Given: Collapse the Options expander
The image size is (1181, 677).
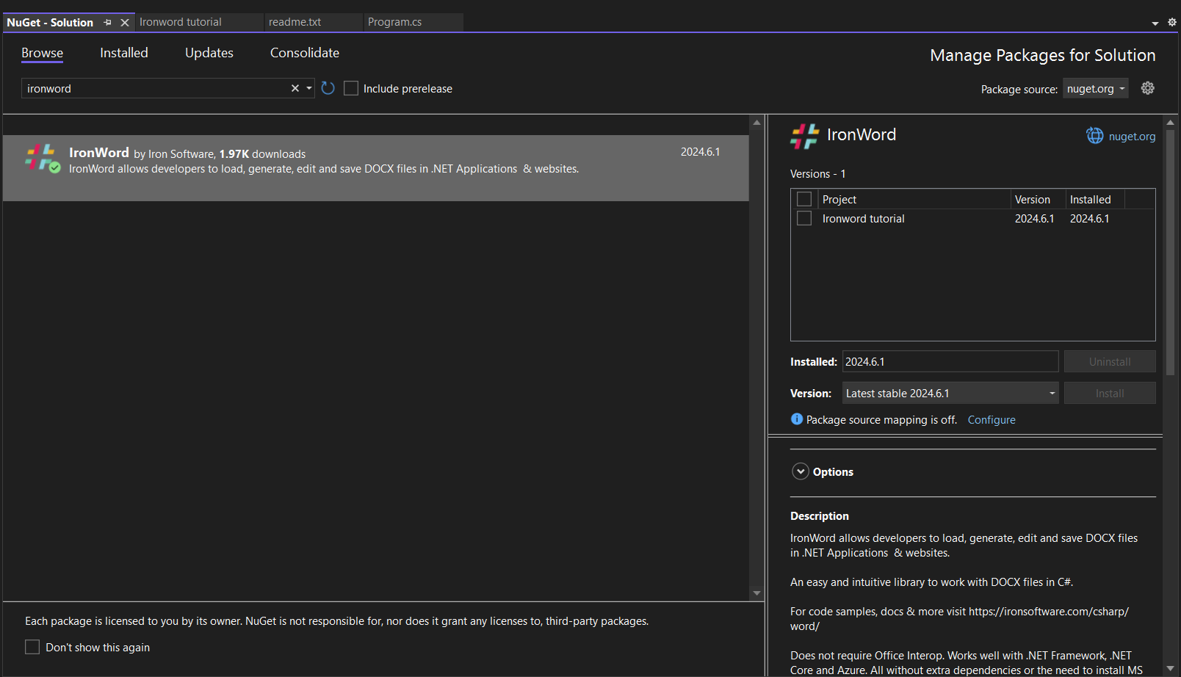Looking at the screenshot, I should pyautogui.click(x=801, y=471).
